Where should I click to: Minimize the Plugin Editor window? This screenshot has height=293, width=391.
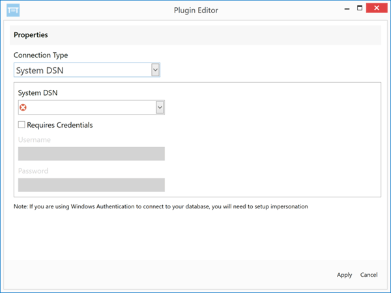[x=347, y=8]
